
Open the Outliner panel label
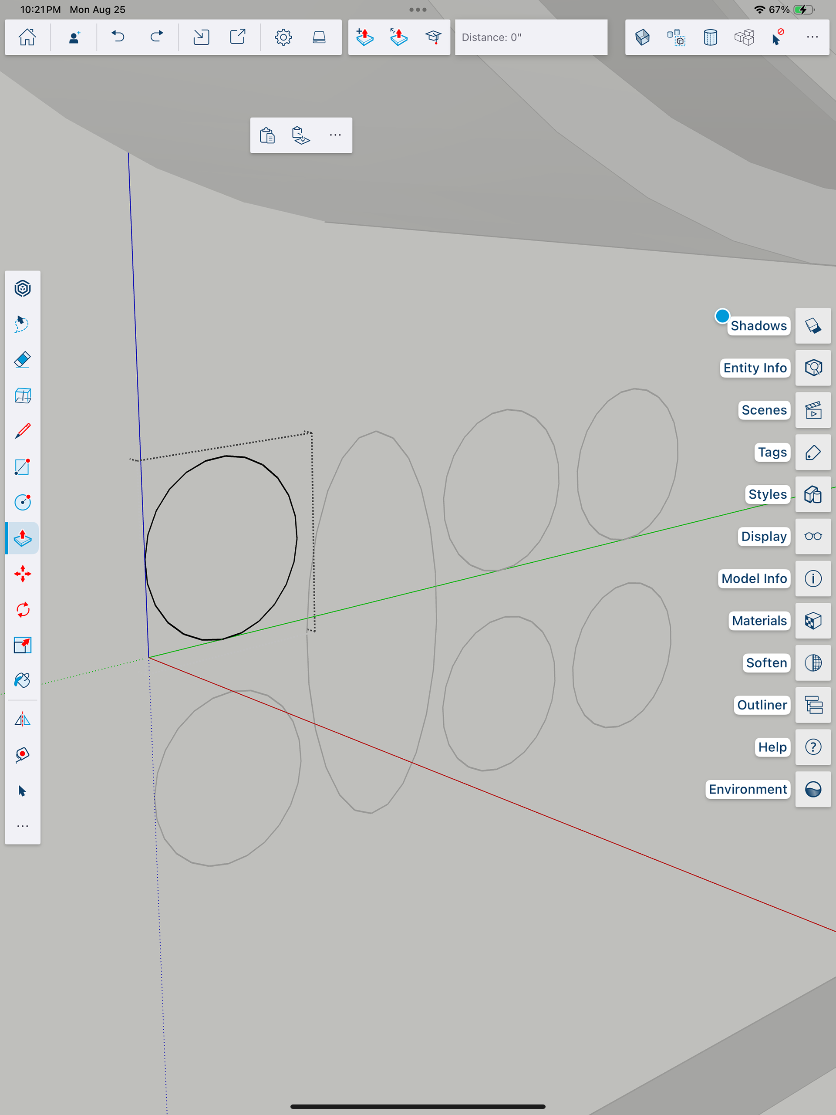click(x=762, y=705)
